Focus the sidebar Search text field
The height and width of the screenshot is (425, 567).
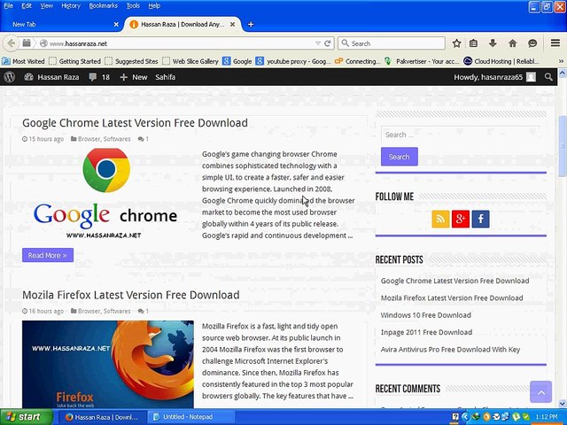pos(461,135)
